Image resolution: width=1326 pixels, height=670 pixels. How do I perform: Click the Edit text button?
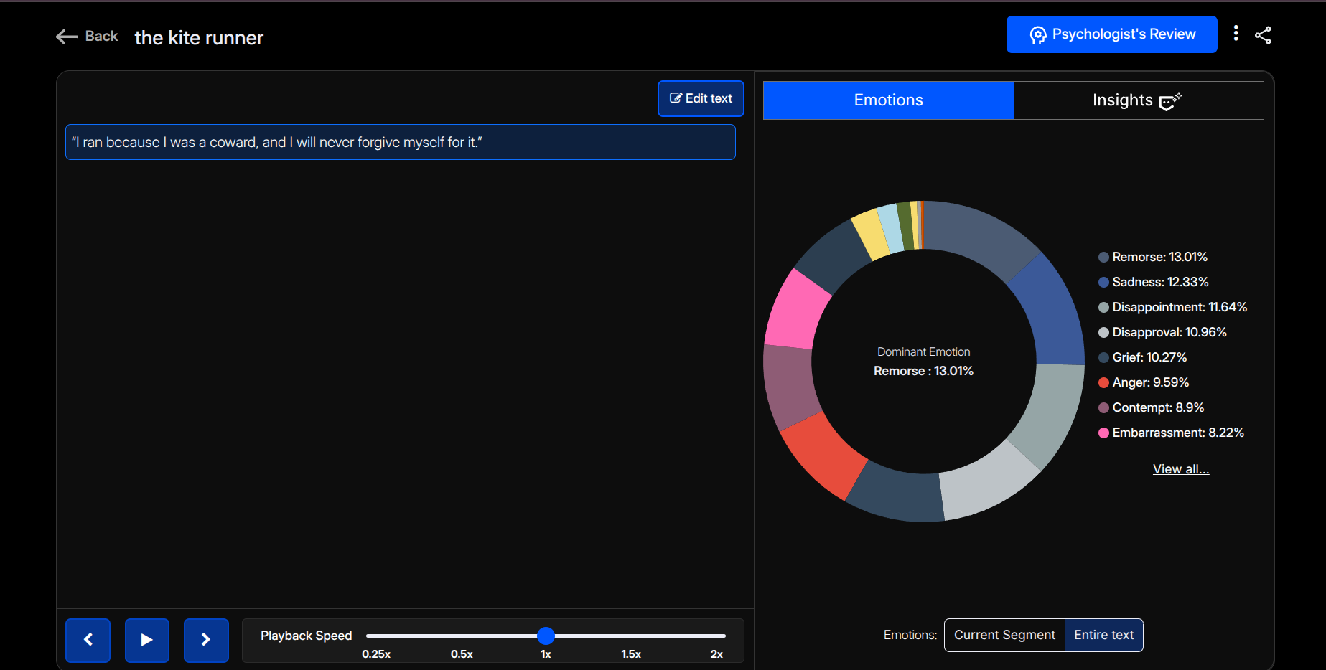701,98
